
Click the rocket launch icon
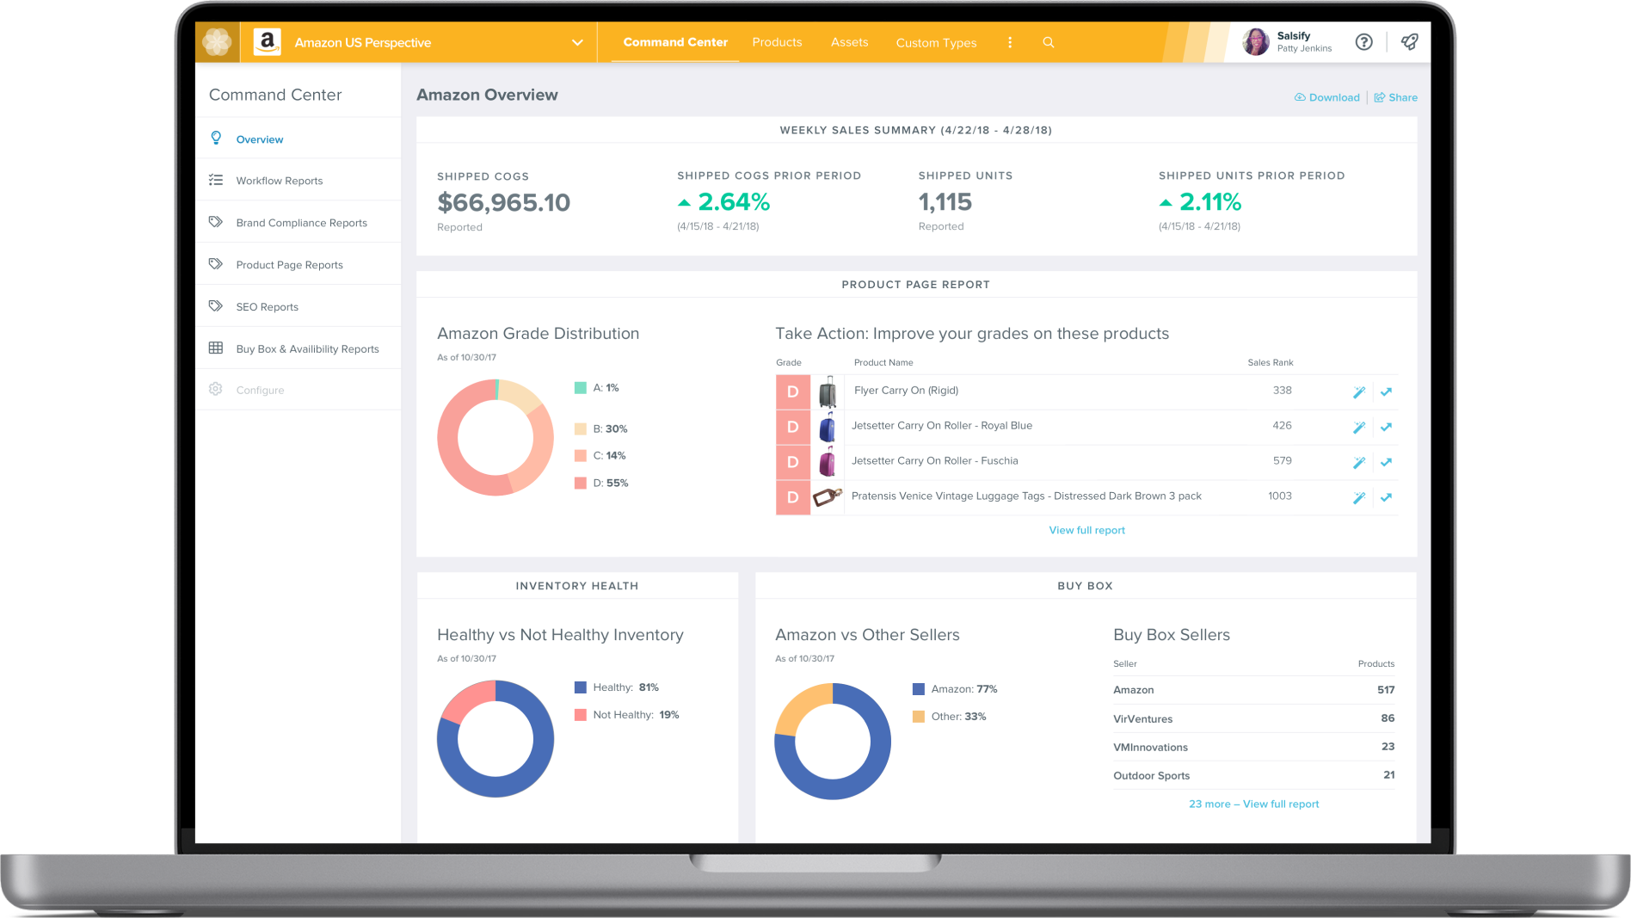coord(1409,42)
